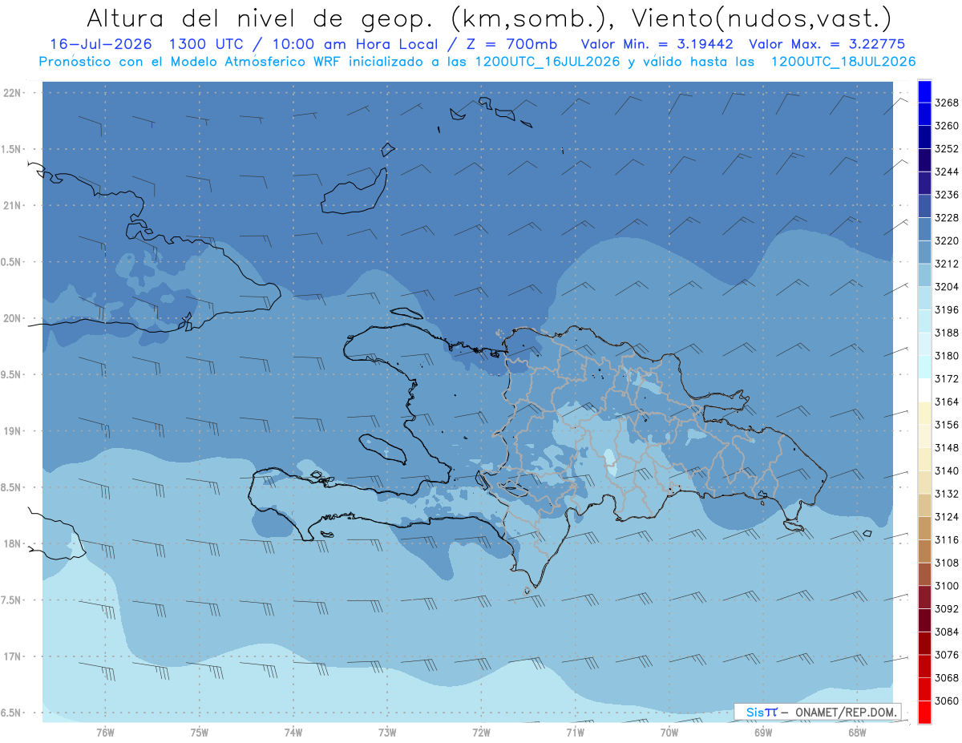The height and width of the screenshot is (743, 962).
Task: Click the '21N' latitude label
Action: (12, 205)
